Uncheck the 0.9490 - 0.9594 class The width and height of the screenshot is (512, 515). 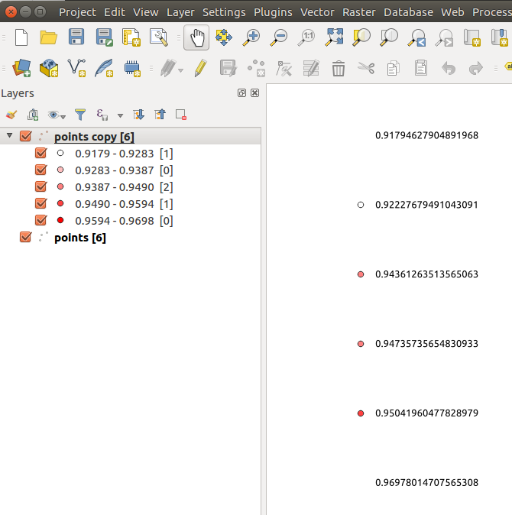click(41, 203)
